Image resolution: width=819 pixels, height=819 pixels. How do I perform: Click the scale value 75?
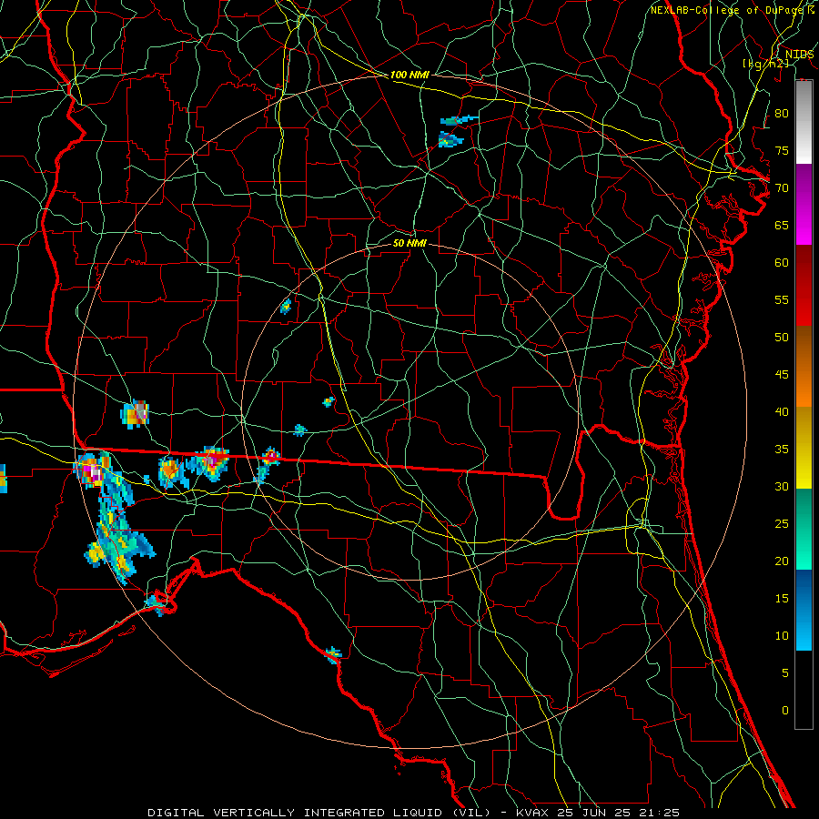coord(782,150)
